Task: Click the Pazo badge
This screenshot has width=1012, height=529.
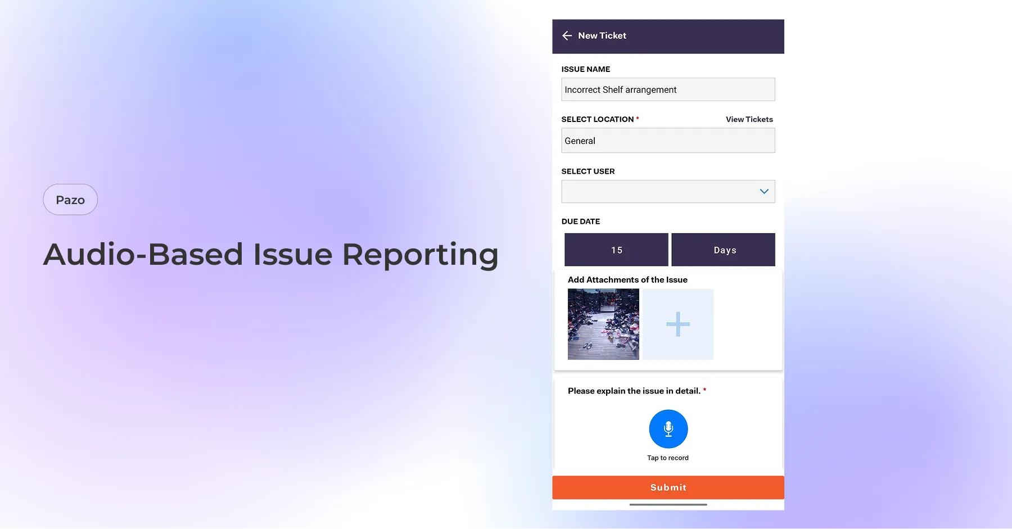Action: (x=70, y=199)
